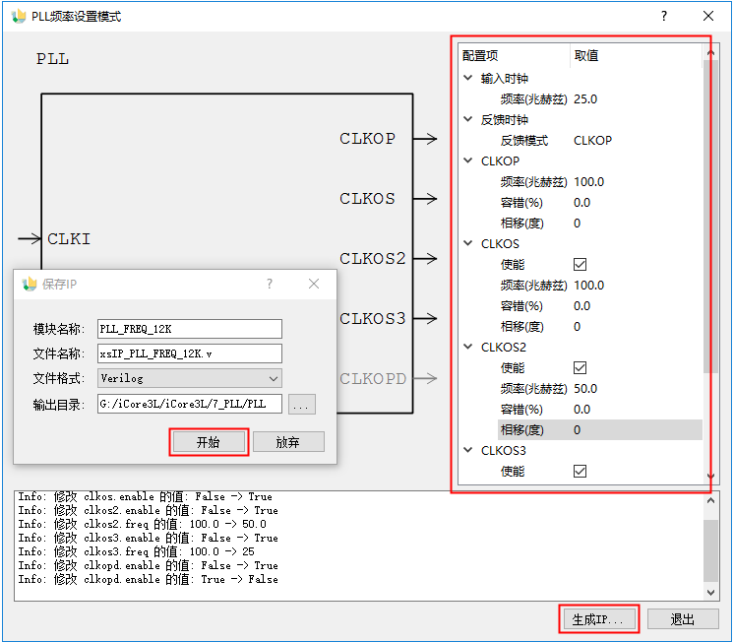This screenshot has width=734, height=642.
Task: Click the configuration panel scroll down arrow
Action: [x=711, y=478]
